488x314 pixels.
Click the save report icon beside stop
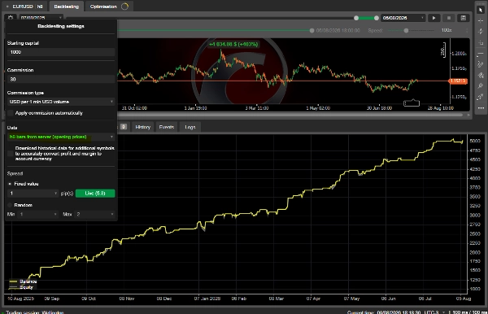click(464, 18)
